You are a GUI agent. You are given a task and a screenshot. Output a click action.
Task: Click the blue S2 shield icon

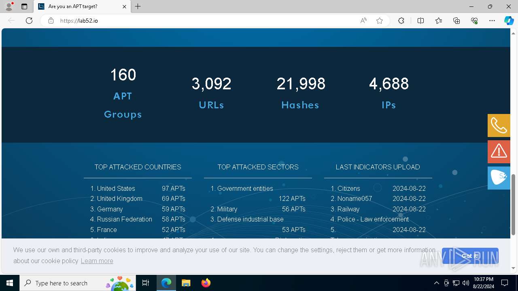click(499, 178)
